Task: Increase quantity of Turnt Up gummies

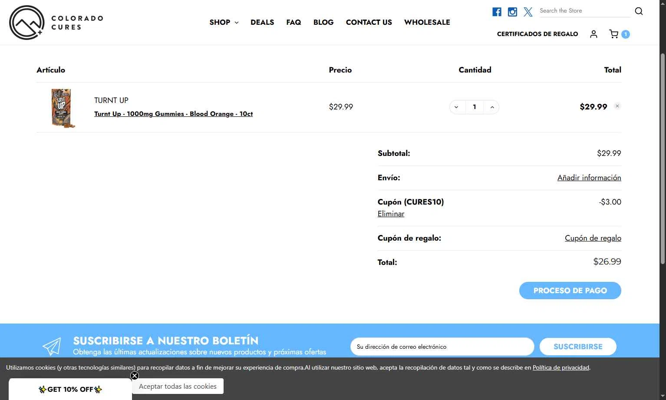Action: 492,107
